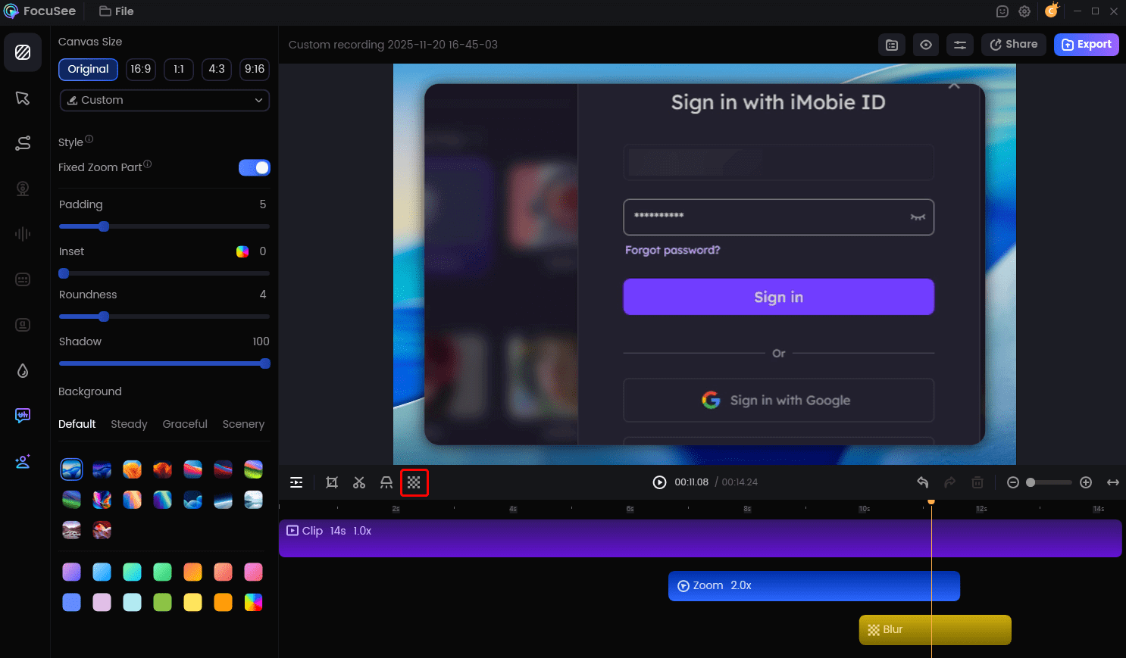
Task: Select the blur tool above the timeline
Action: (x=414, y=482)
